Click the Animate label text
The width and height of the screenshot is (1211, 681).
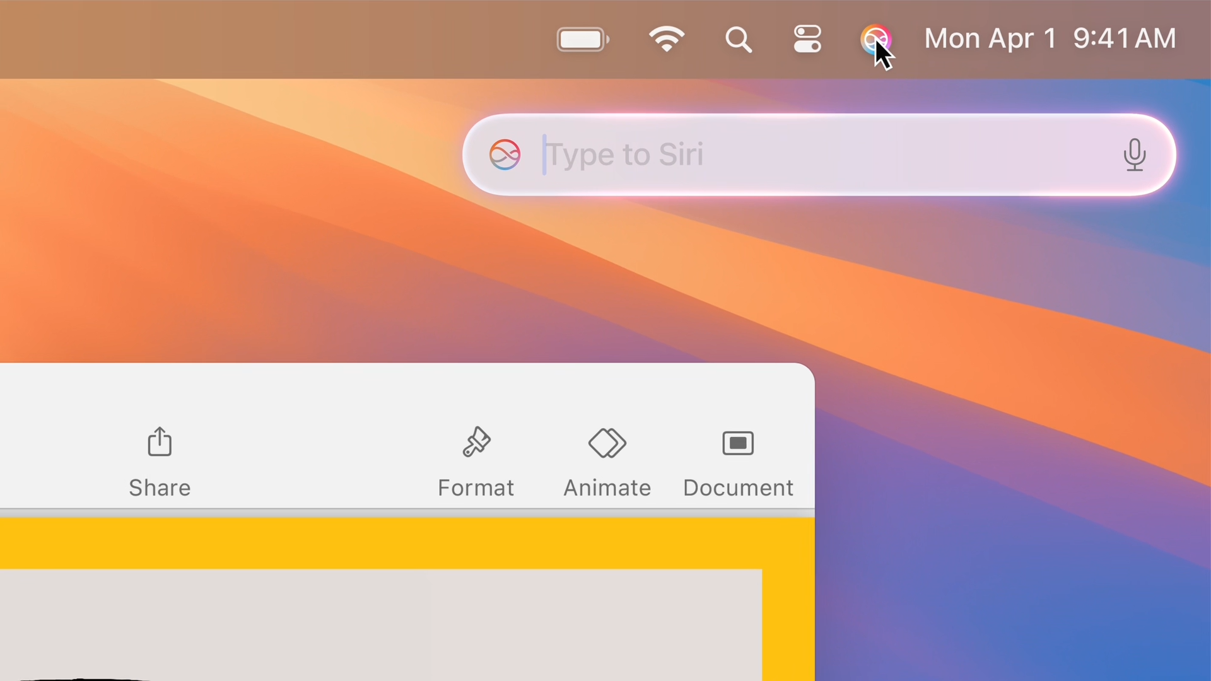pyautogui.click(x=607, y=488)
